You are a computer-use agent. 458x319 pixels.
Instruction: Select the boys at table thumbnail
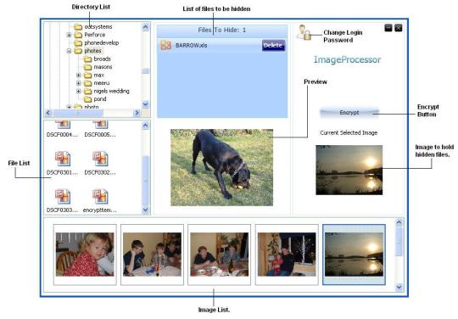152,255
